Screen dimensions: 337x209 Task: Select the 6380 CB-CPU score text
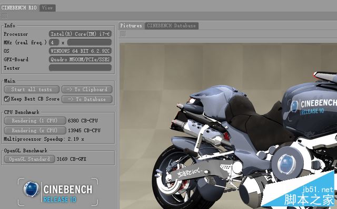(83, 121)
